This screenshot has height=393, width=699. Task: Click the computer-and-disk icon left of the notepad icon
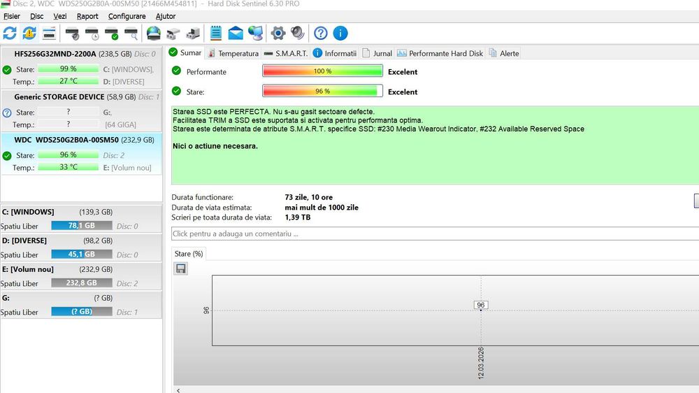pyautogui.click(x=193, y=34)
